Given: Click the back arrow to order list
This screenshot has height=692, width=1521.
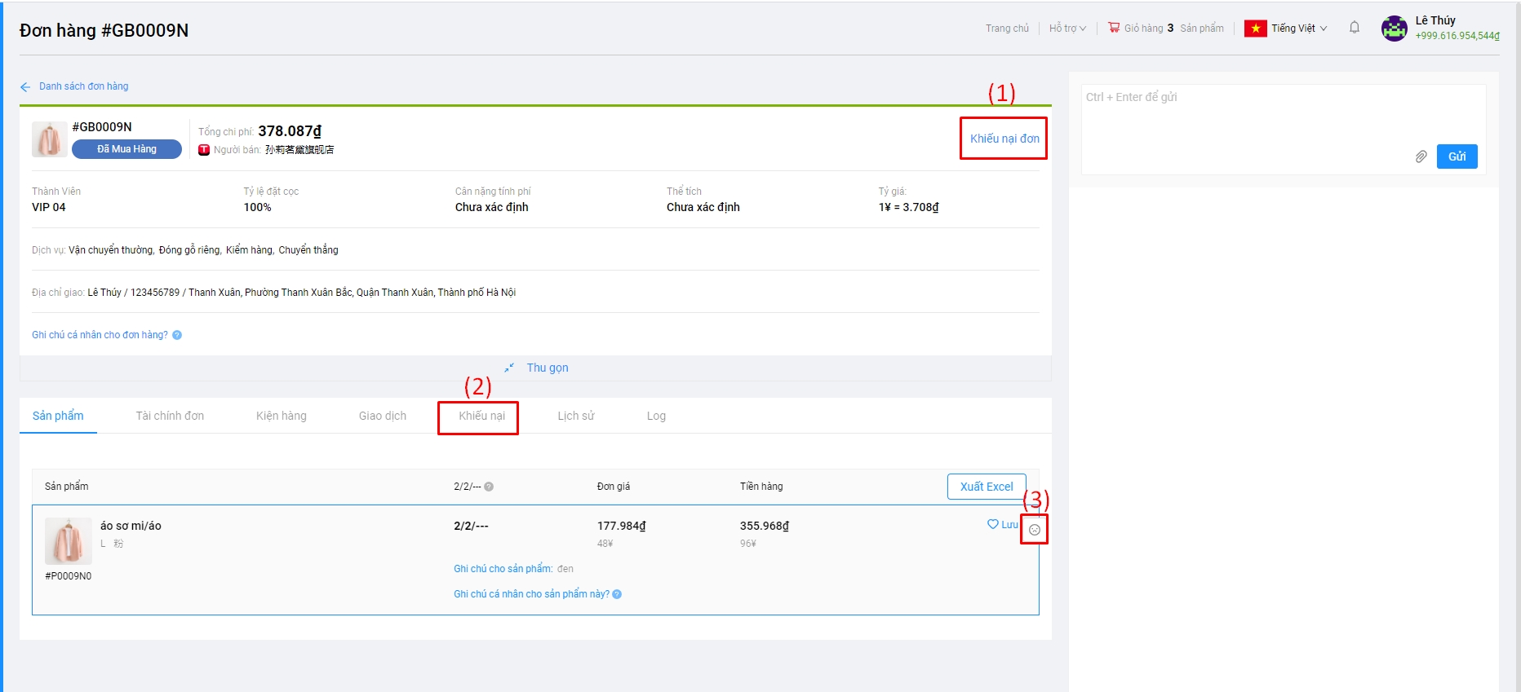Looking at the screenshot, I should coord(25,86).
